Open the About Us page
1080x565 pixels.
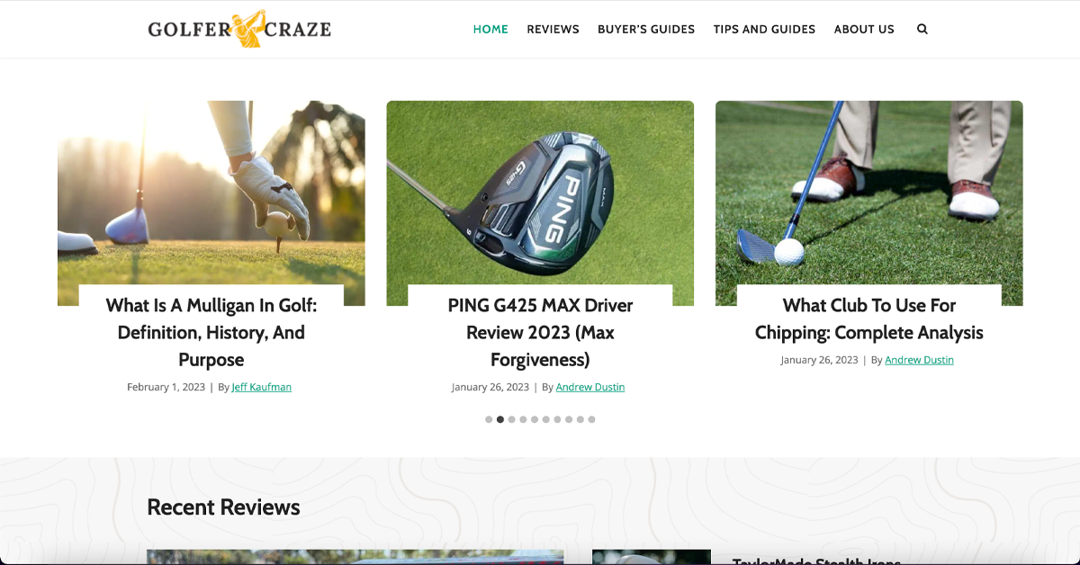864,29
